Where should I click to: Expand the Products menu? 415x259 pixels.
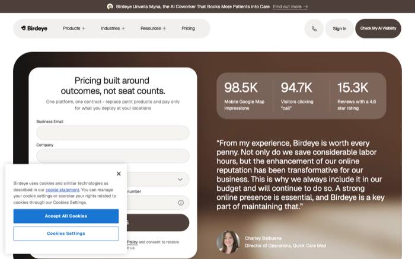[74, 28]
